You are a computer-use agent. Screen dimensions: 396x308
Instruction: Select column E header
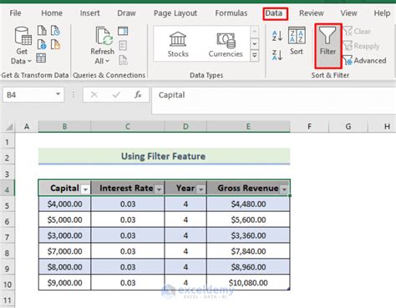tap(248, 127)
